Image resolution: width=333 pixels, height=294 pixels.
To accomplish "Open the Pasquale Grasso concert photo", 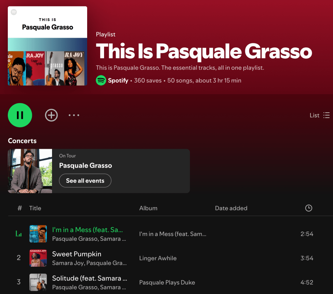I will coord(30,171).
